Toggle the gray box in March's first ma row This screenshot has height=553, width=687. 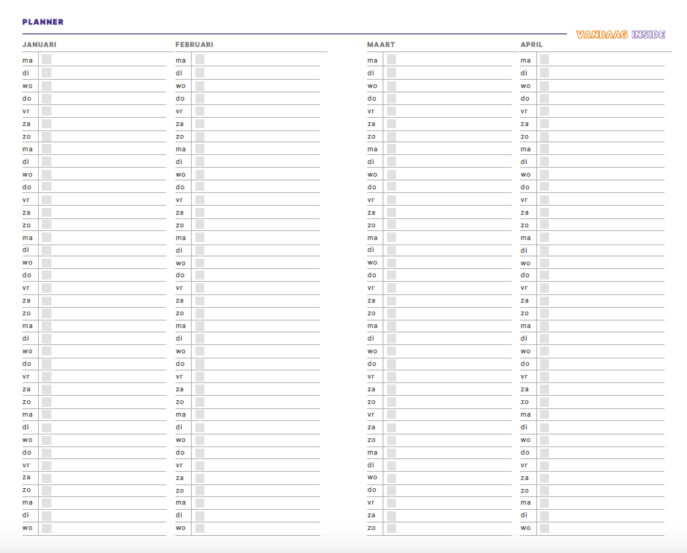[392, 60]
